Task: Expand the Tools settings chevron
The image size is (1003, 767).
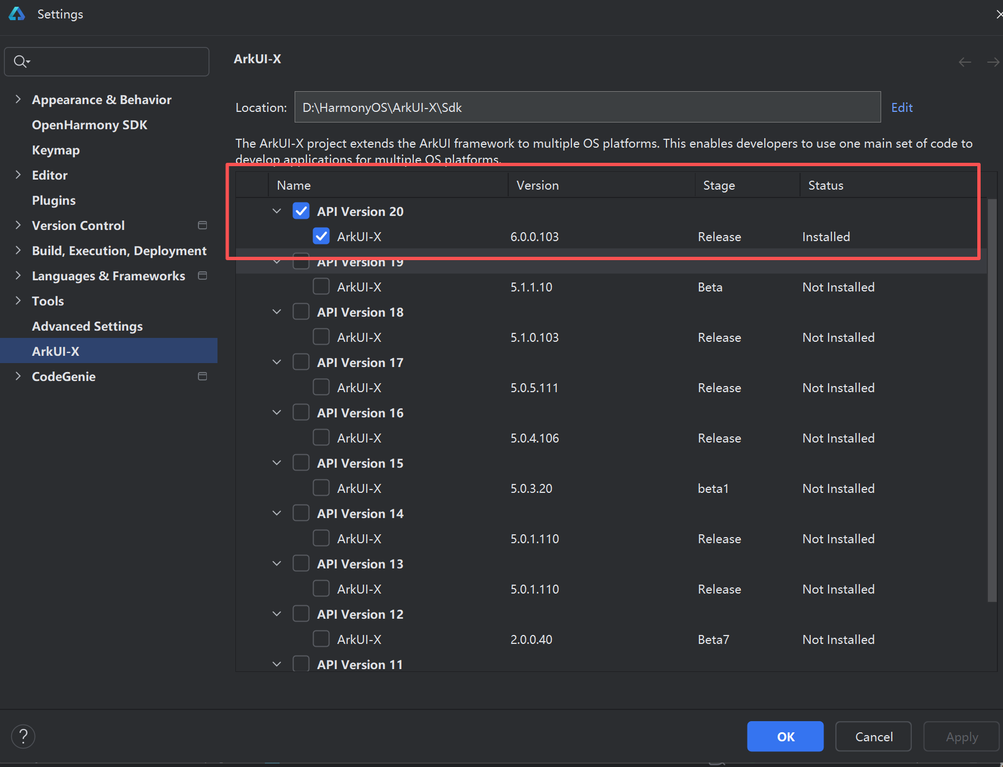Action: click(x=18, y=301)
